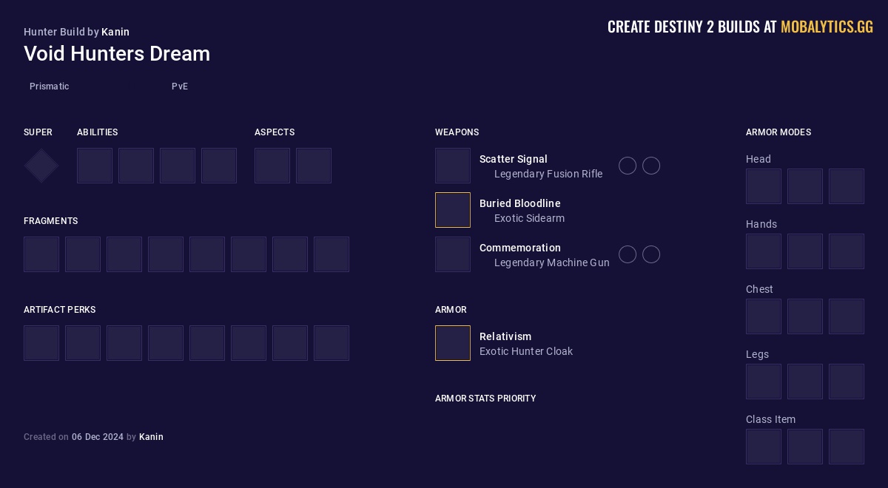Click the eighth Artifact Perks slot

tap(332, 343)
